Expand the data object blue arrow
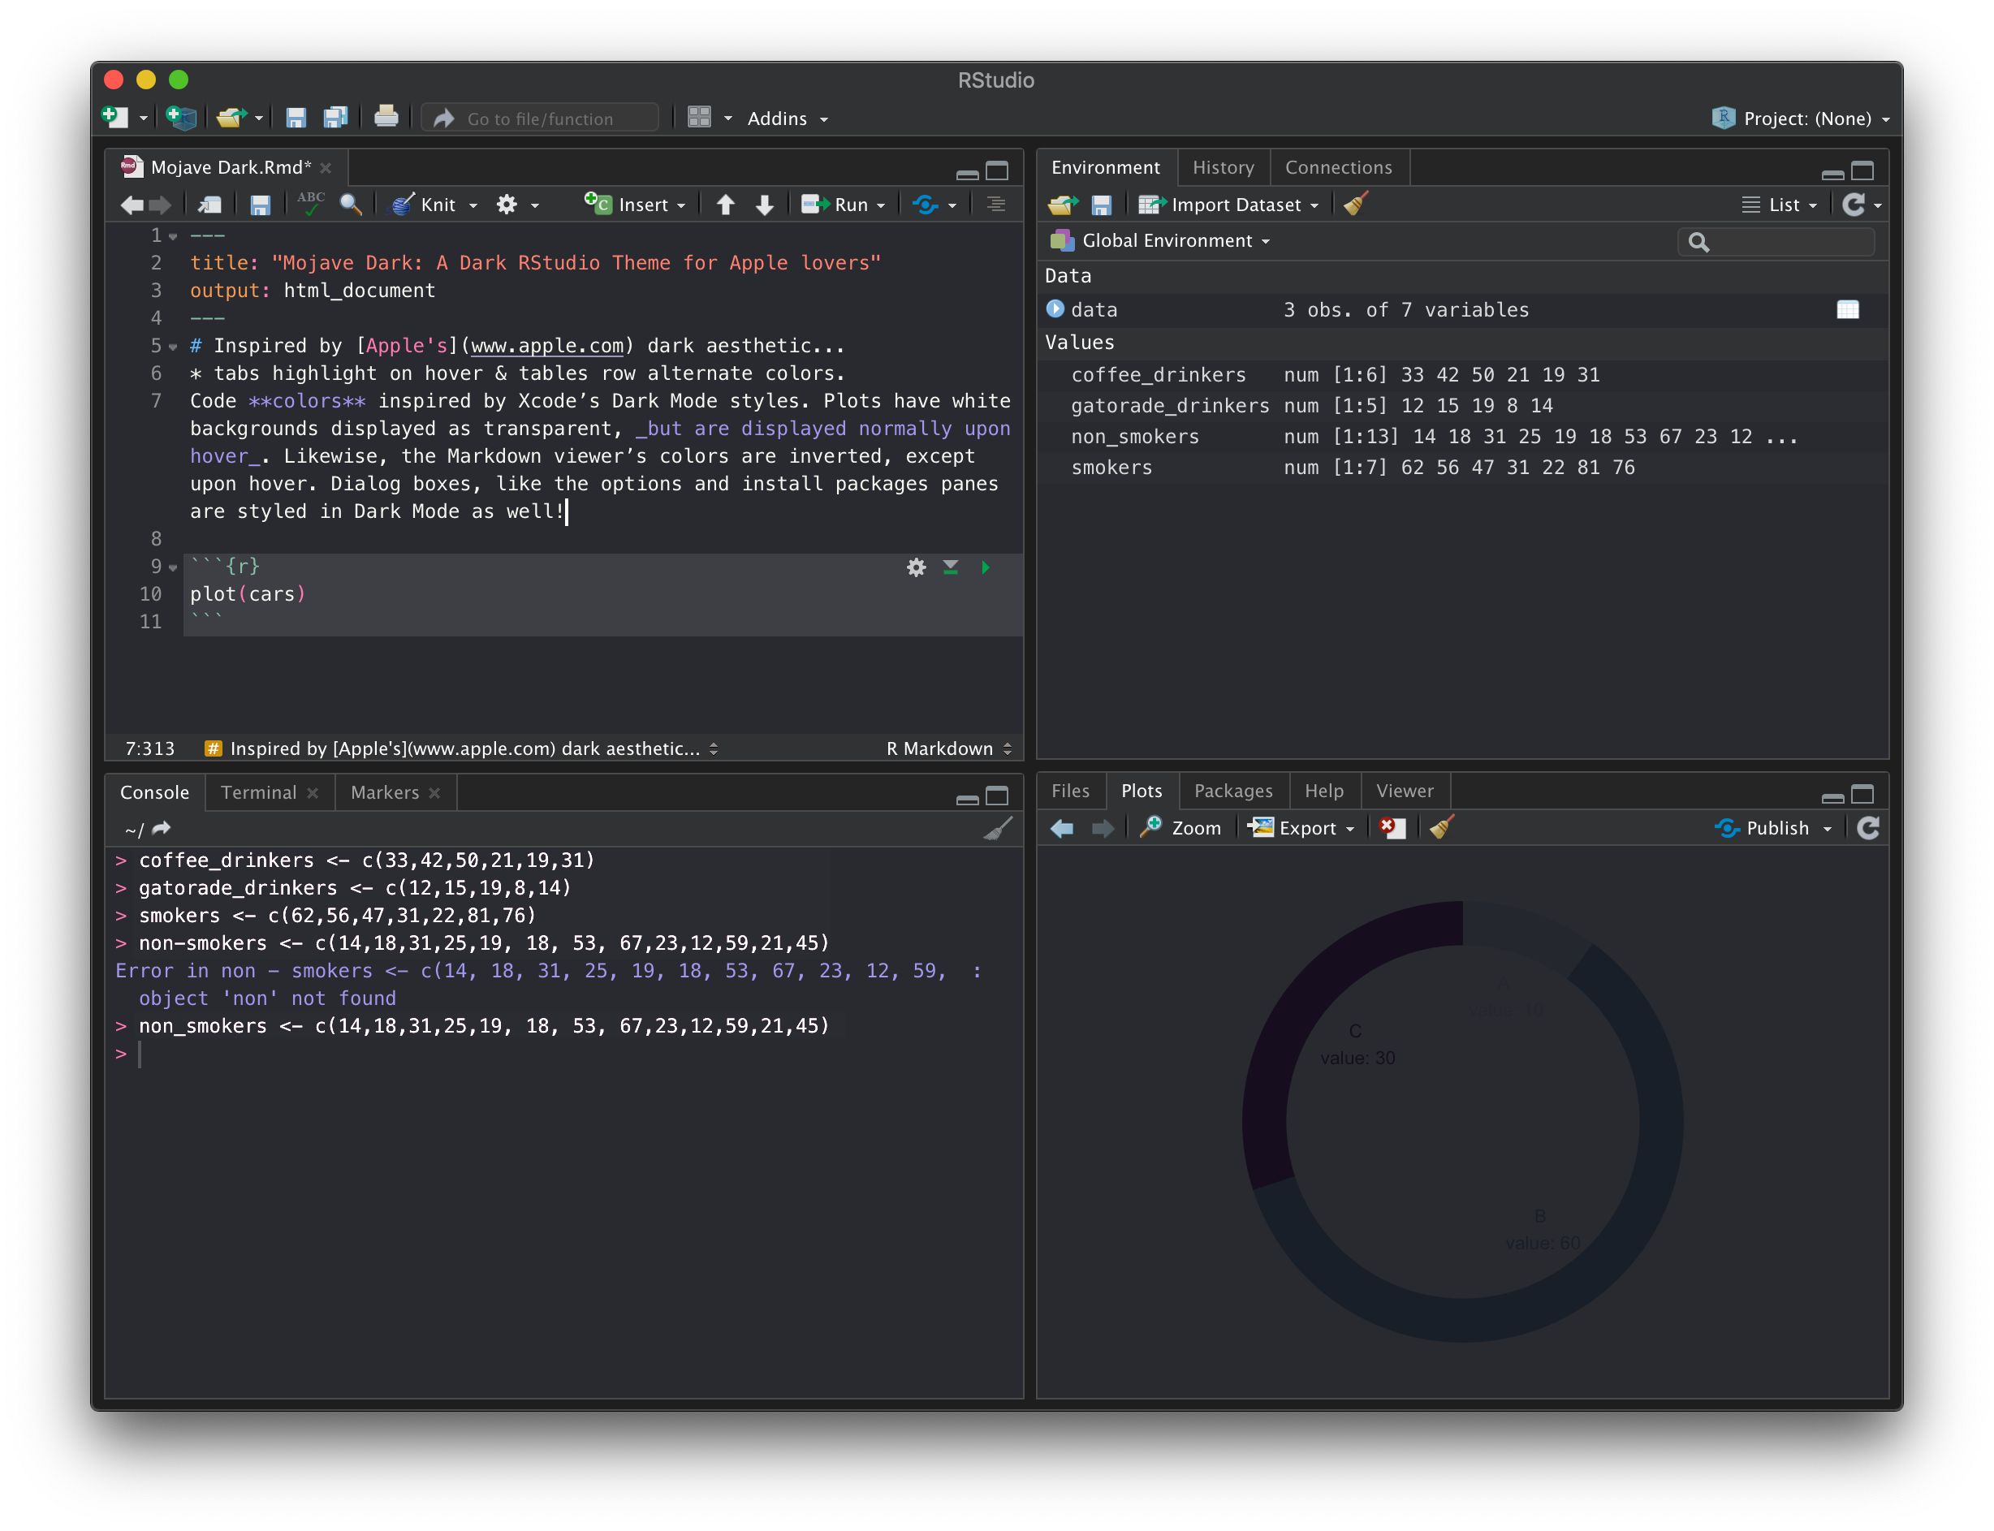Screen dimensions: 1994x1531 (1055, 310)
